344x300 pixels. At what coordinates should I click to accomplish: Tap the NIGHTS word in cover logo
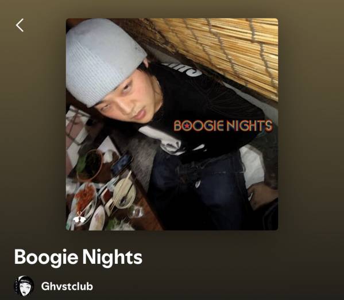pos(249,126)
